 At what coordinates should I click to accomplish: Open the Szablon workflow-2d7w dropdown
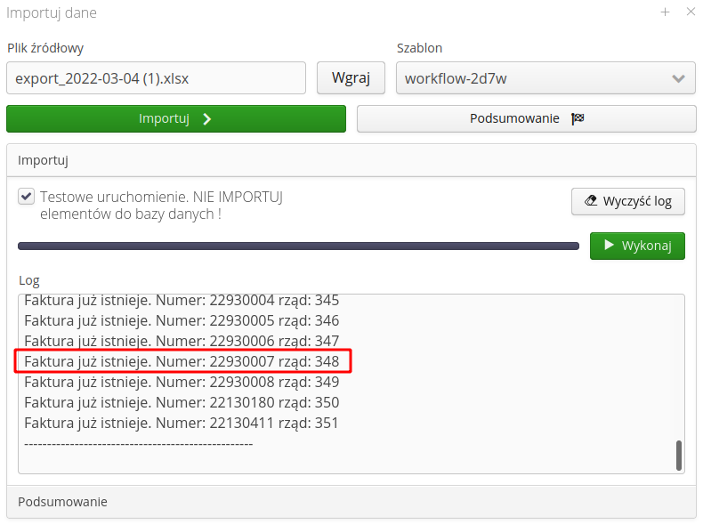tap(534, 78)
